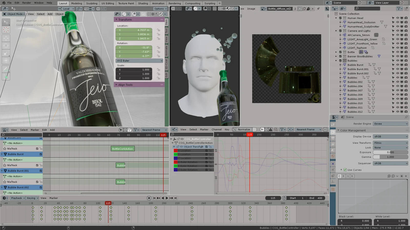Click the camera icon for ARCamera_54mm

click(376, 35)
